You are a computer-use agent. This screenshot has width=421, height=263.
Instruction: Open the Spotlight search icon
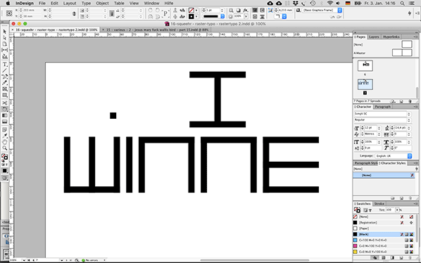tap(402, 4)
